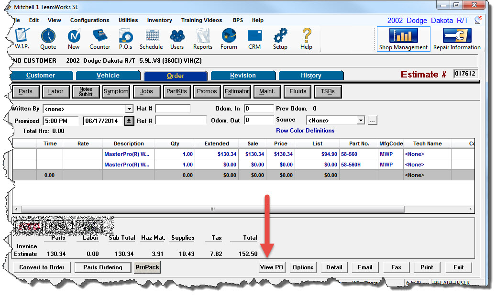Click the View PO button
The width and height of the screenshot is (496, 298).
click(271, 267)
